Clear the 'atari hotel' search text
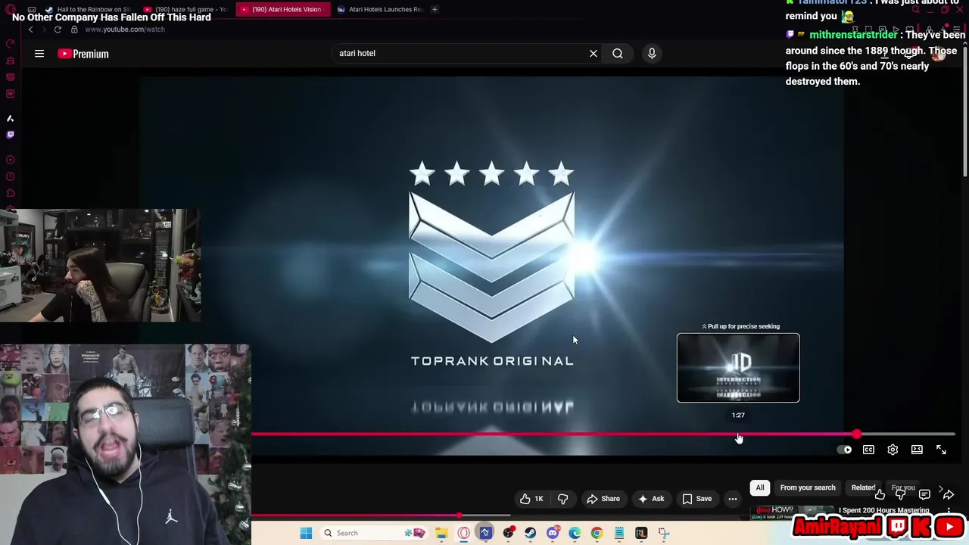The width and height of the screenshot is (969, 545). (594, 54)
